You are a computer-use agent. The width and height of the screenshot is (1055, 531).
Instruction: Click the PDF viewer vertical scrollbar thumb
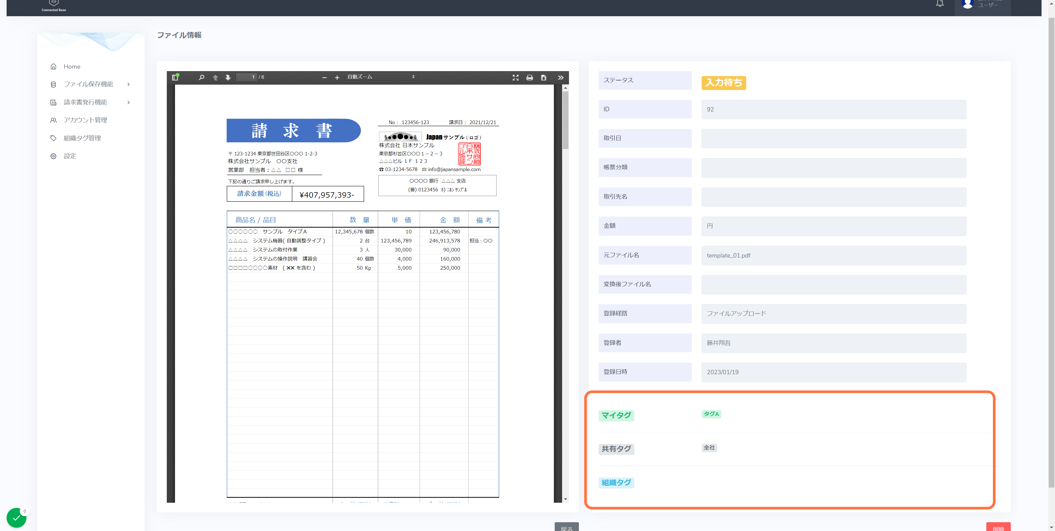click(x=565, y=120)
